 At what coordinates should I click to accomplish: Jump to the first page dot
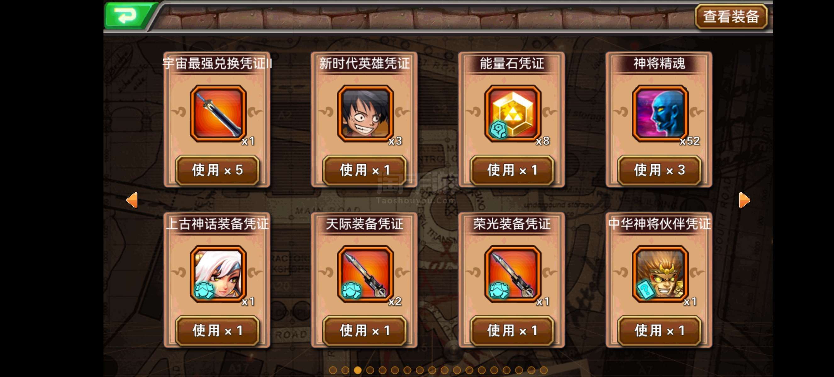point(333,370)
